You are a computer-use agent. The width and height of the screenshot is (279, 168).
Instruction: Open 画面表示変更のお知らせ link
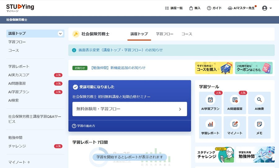pos(120,50)
